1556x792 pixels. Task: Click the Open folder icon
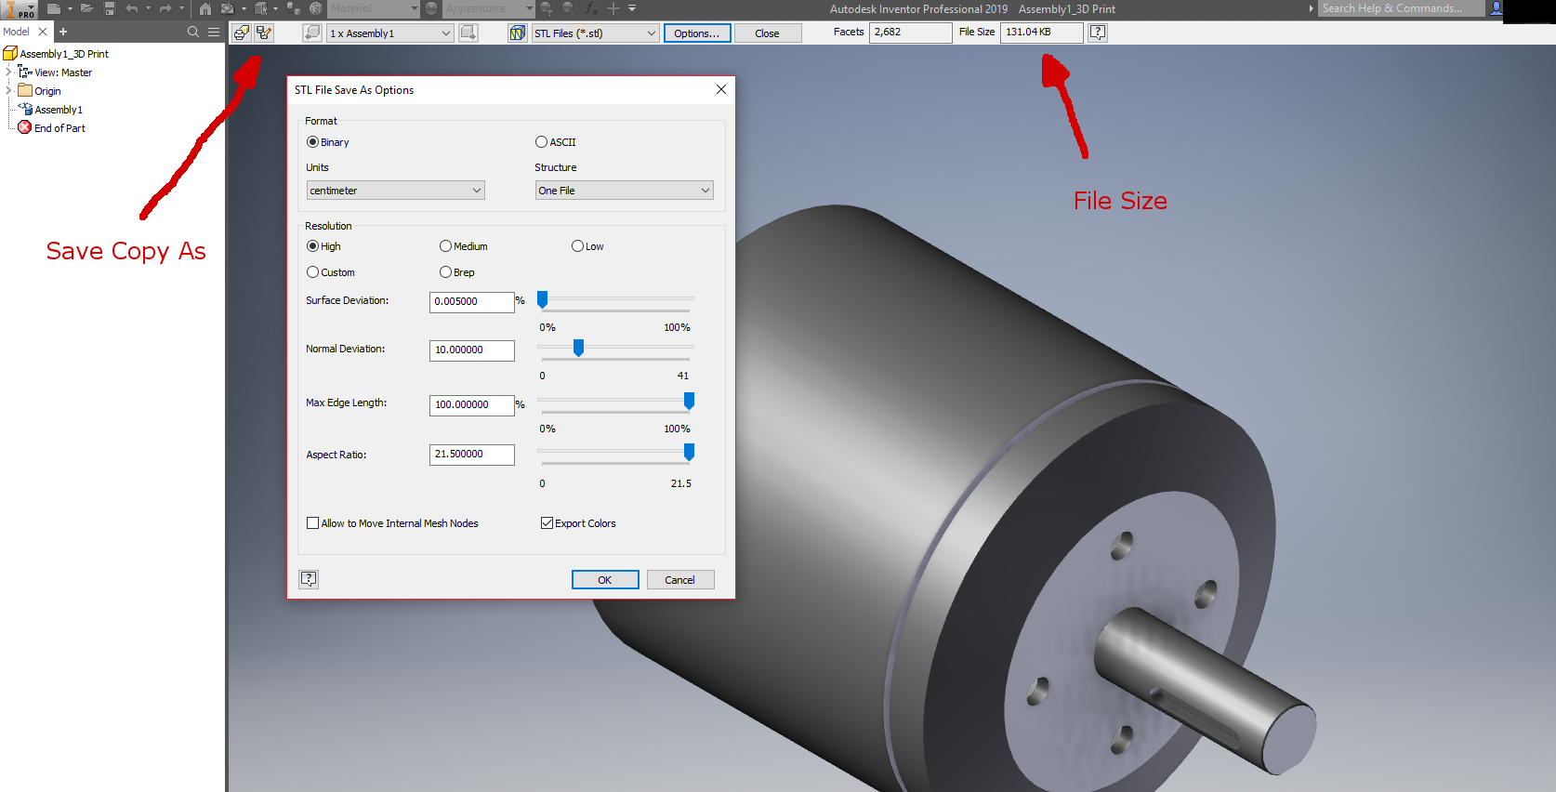86,8
